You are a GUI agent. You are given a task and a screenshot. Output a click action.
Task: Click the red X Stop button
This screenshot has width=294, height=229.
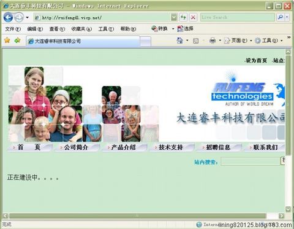pyautogui.click(x=193, y=17)
